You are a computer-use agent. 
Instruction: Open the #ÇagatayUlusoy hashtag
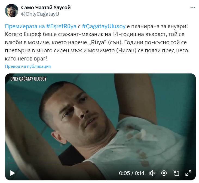pos(104,26)
